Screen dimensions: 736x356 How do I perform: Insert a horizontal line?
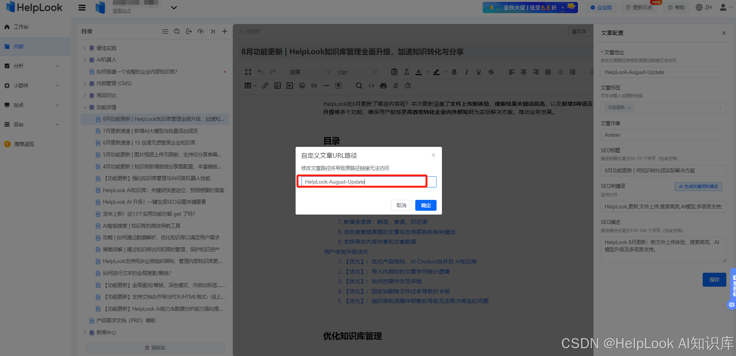327,86
